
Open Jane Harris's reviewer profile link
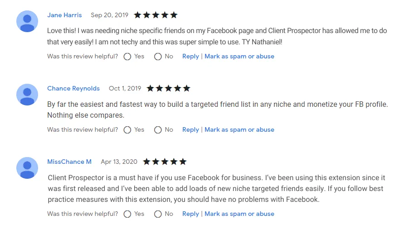64,15
